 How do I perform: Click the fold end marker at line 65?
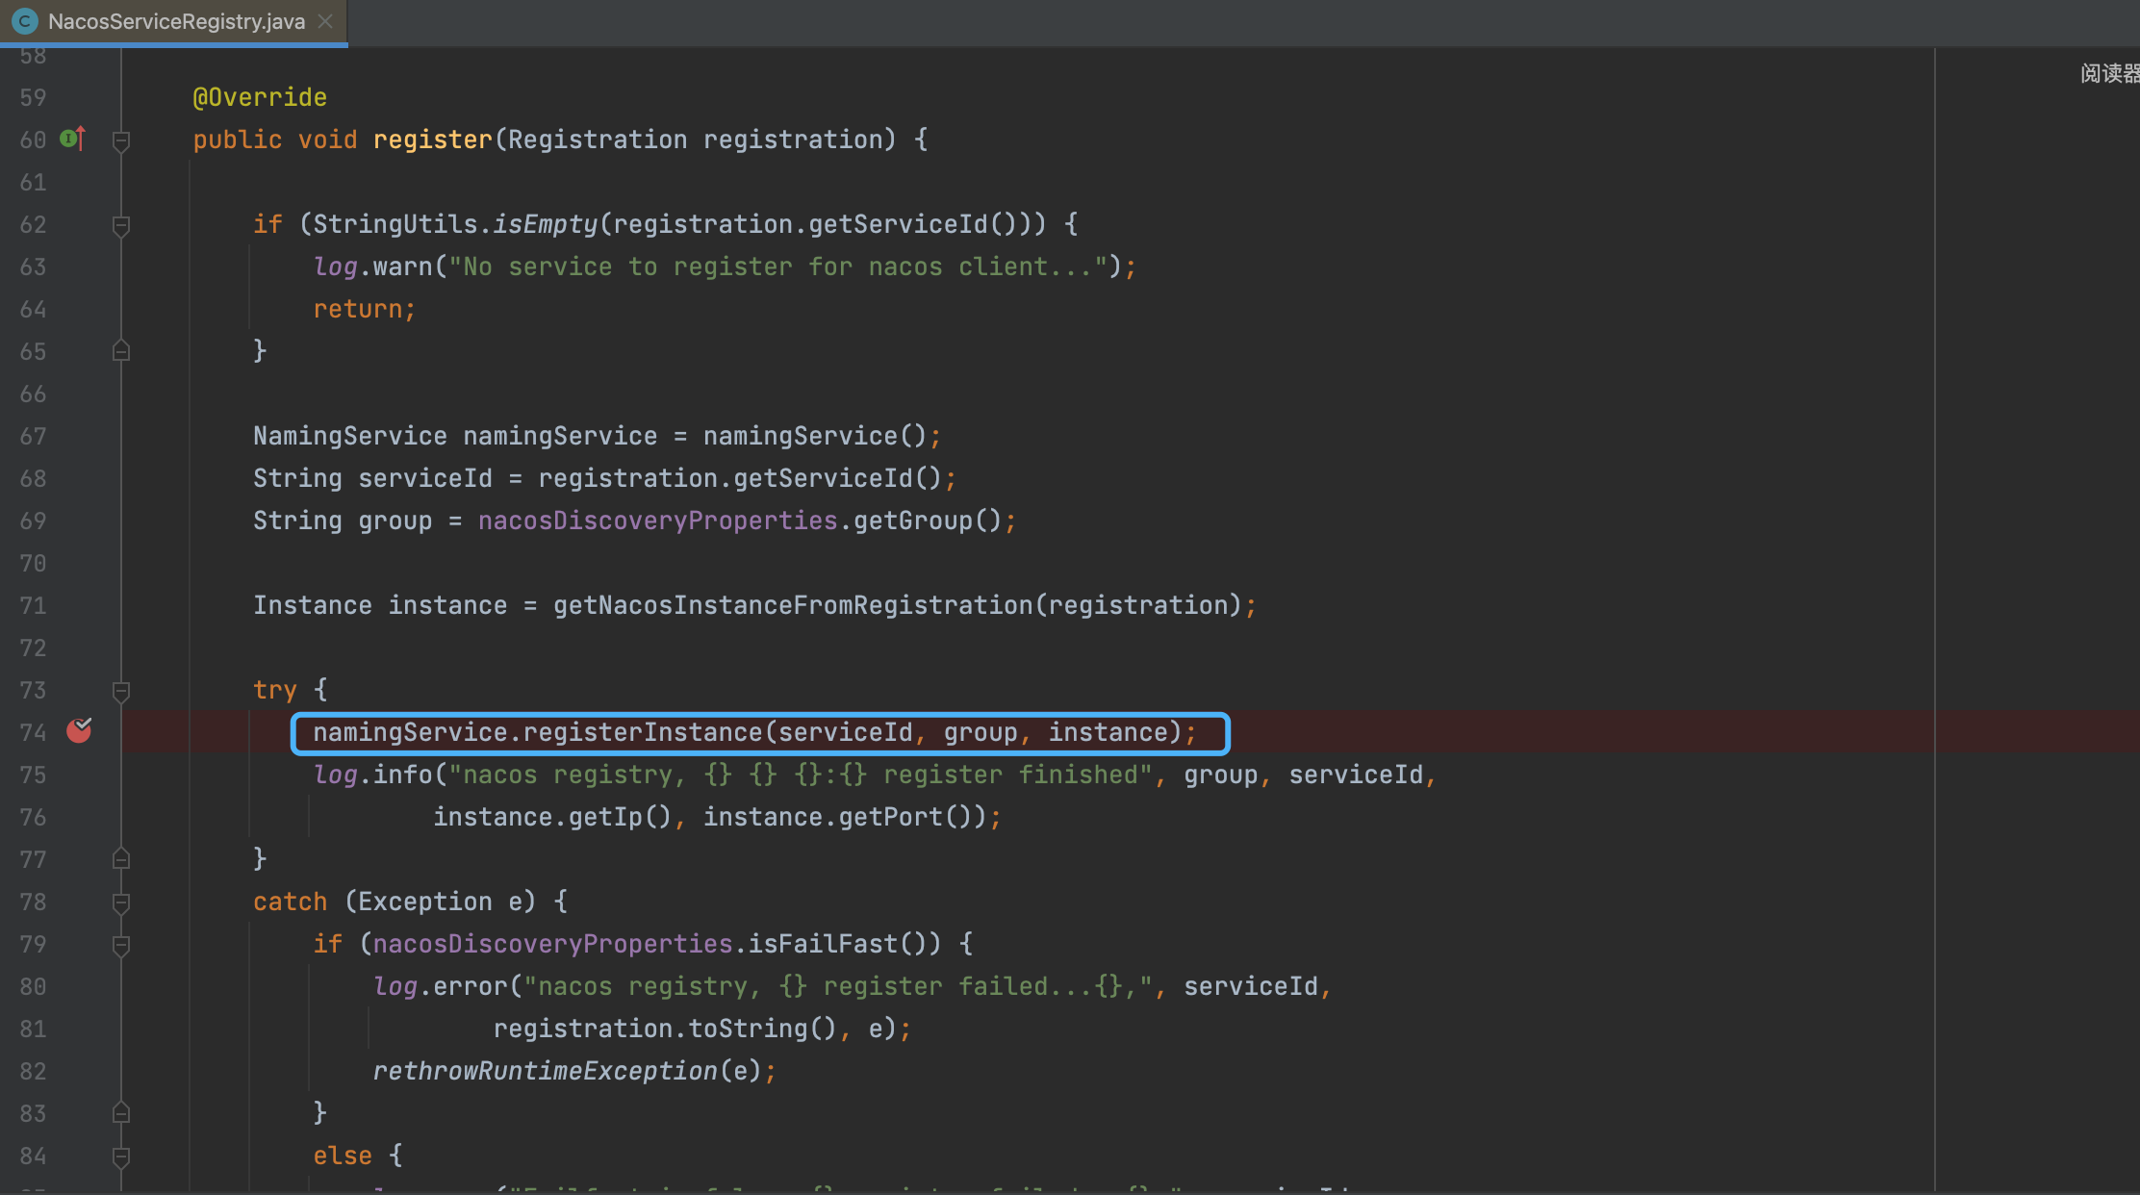click(x=121, y=351)
